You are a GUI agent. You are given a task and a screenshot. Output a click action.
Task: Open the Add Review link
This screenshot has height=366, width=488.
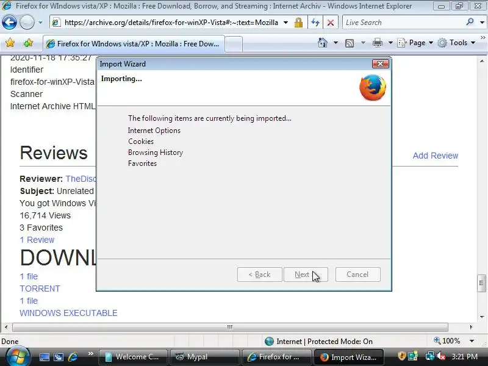point(436,156)
